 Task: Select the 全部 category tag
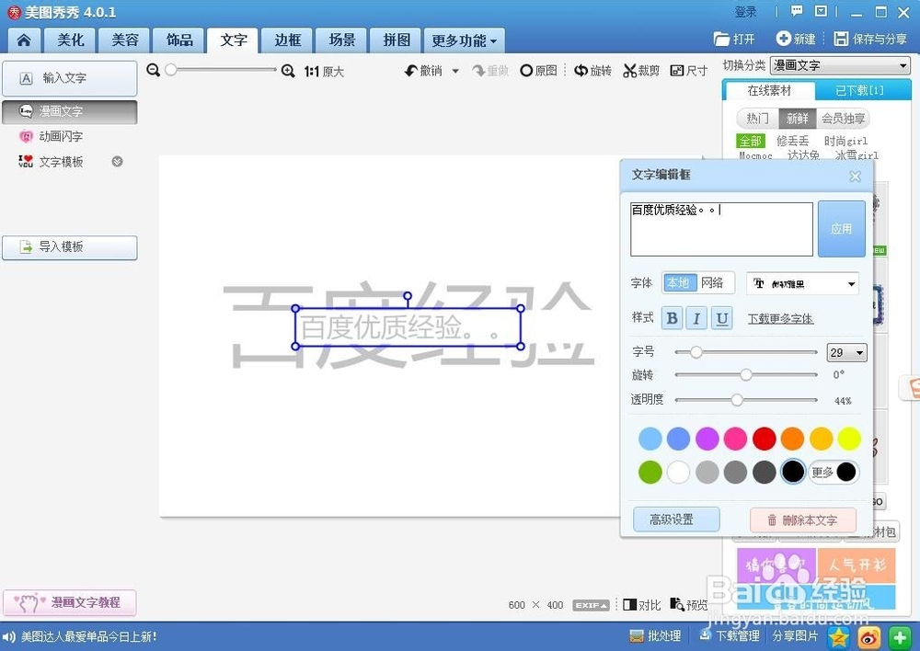tap(750, 141)
